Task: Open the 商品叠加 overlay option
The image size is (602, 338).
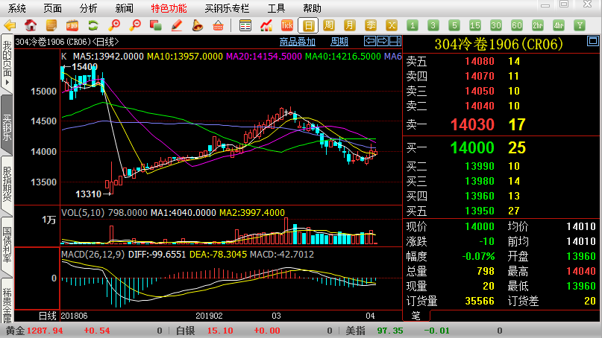Action: [298, 42]
